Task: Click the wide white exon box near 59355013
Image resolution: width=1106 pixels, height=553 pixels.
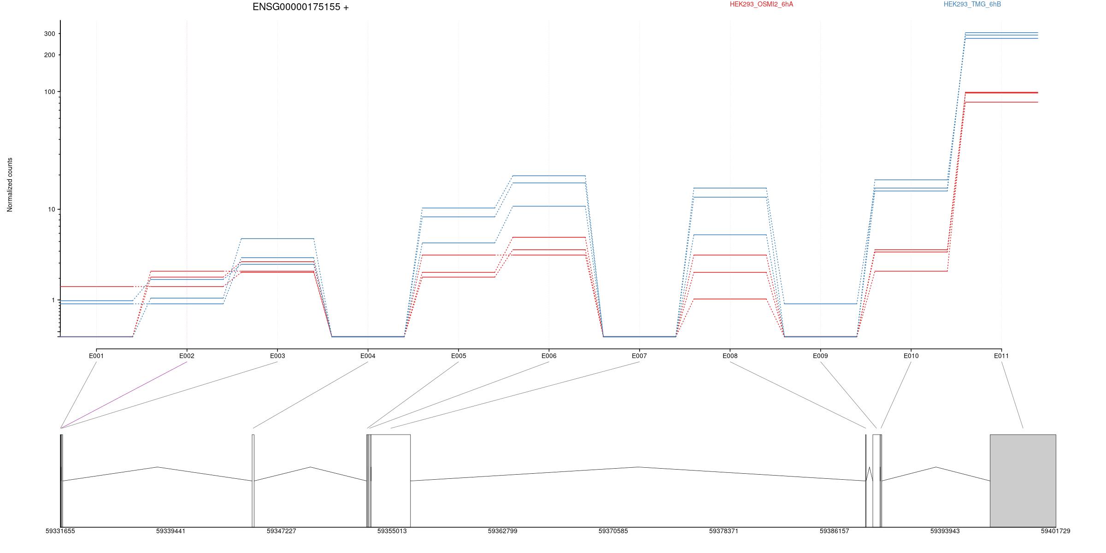Action: click(391, 481)
